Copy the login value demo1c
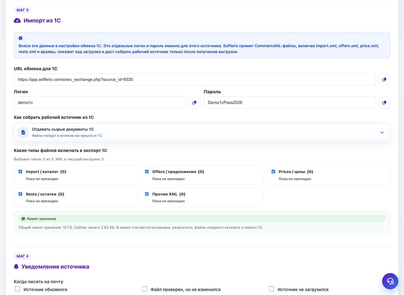Viewport: 404px width, 295px height. point(194,103)
